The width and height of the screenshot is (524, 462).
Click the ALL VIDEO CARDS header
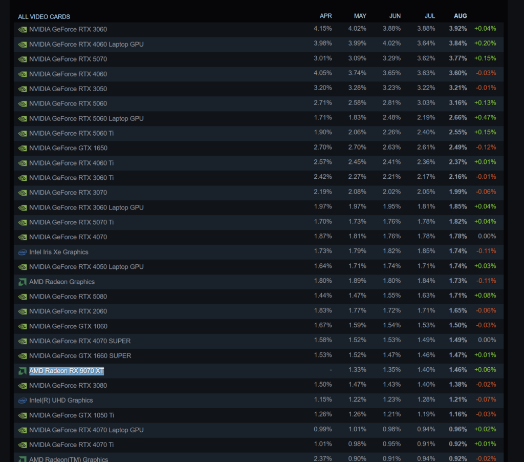44,17
